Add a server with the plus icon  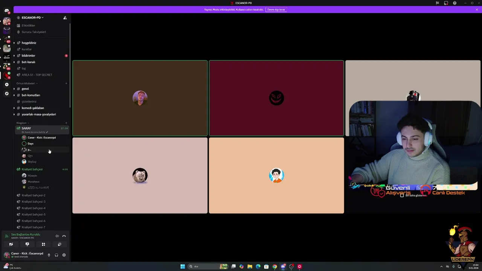pyautogui.click(x=6, y=85)
